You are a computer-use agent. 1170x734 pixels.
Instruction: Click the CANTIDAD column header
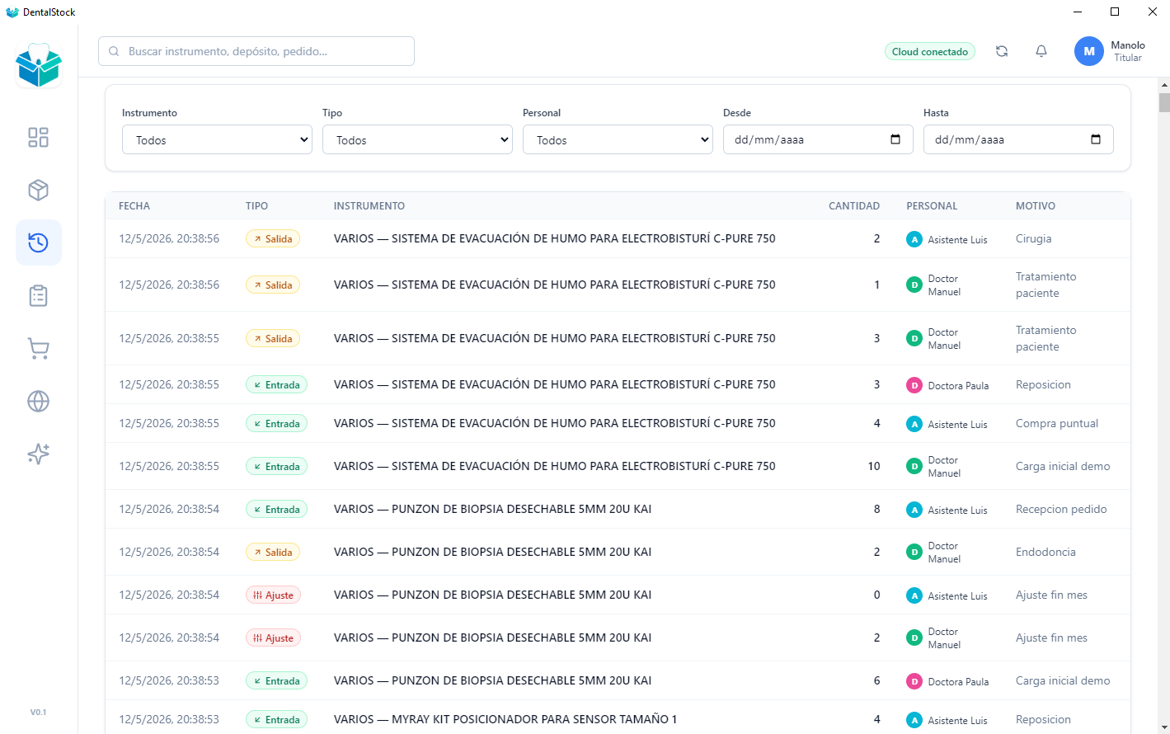(x=854, y=206)
